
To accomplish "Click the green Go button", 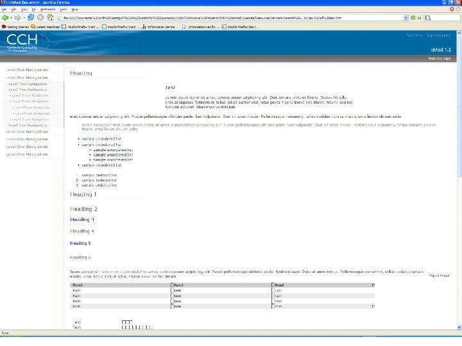I will tap(413, 18).
